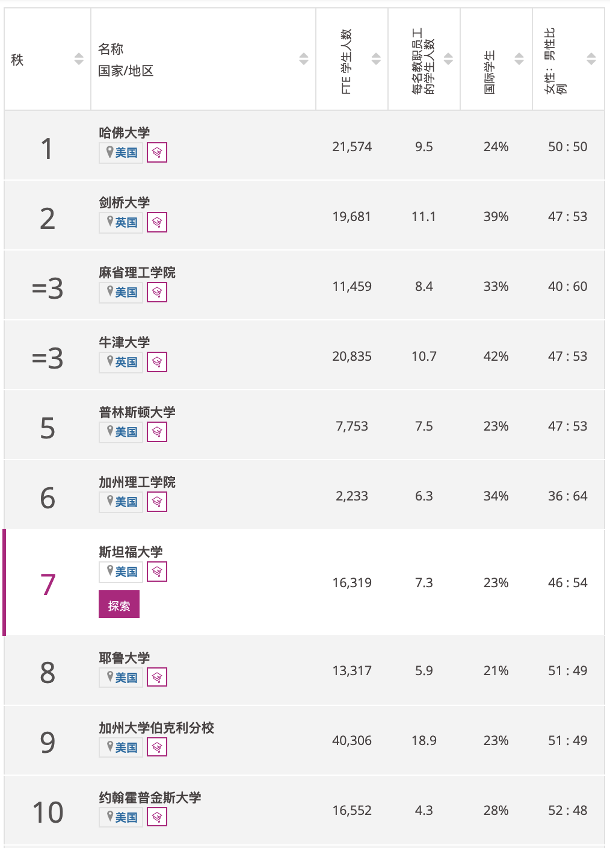610x848 pixels.
Task: Select graduation cap icon next to 牛津大学
Action: [x=157, y=362]
